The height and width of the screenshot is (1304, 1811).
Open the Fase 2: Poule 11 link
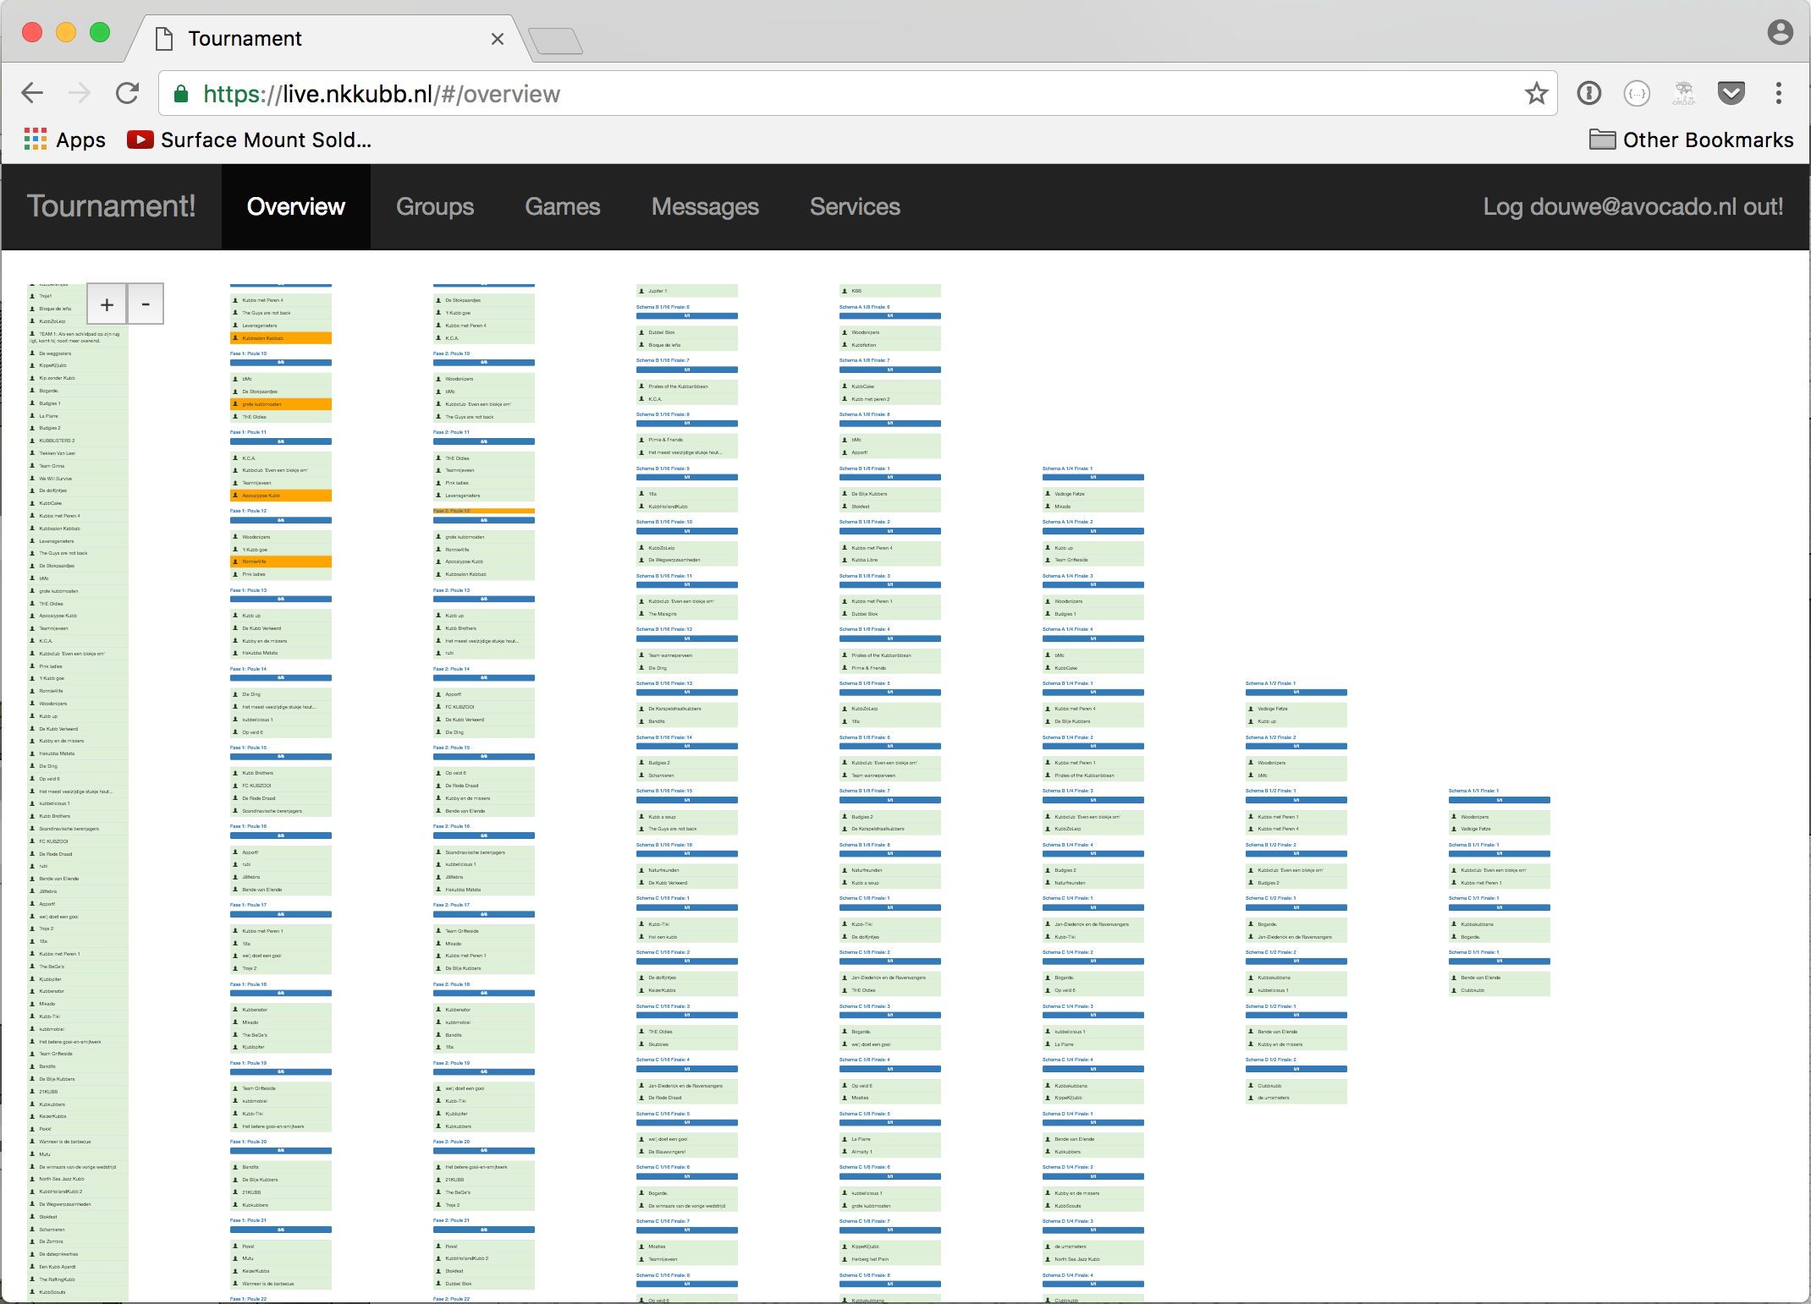pyautogui.click(x=451, y=432)
